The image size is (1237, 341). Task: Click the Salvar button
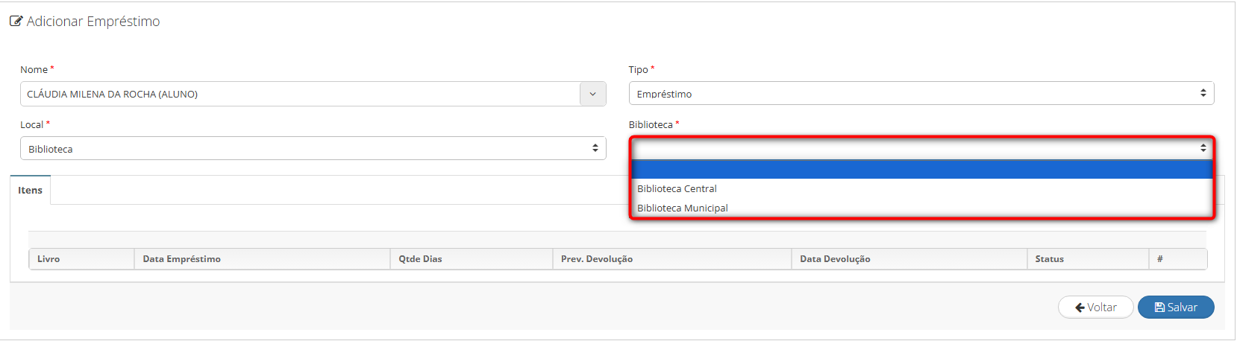1176,307
